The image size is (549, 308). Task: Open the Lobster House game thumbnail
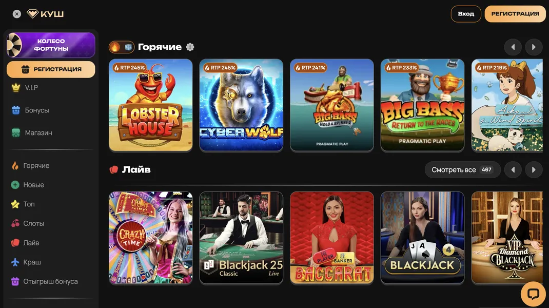tap(150, 105)
